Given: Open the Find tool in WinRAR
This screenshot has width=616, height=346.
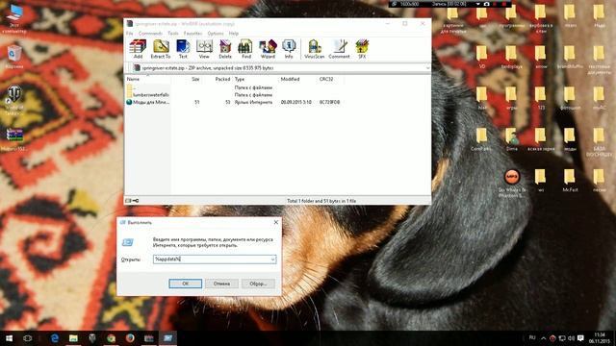Looking at the screenshot, I should pos(246,49).
